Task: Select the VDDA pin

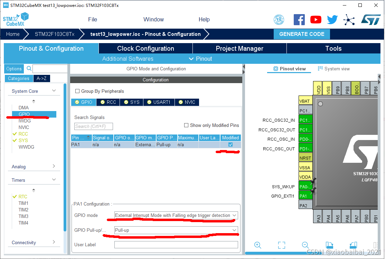Action: 305,177
